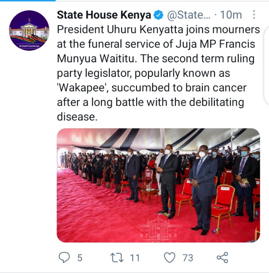Click the 10m timestamp
Image resolution: width=269 pixels, height=273 pixels.
[231, 15]
